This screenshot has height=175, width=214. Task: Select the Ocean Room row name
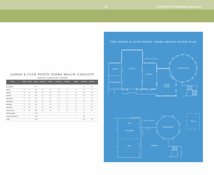10,87
